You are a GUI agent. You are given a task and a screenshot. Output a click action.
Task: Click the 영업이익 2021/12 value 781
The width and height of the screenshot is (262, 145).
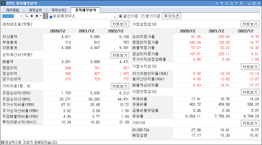click(x=97, y=68)
